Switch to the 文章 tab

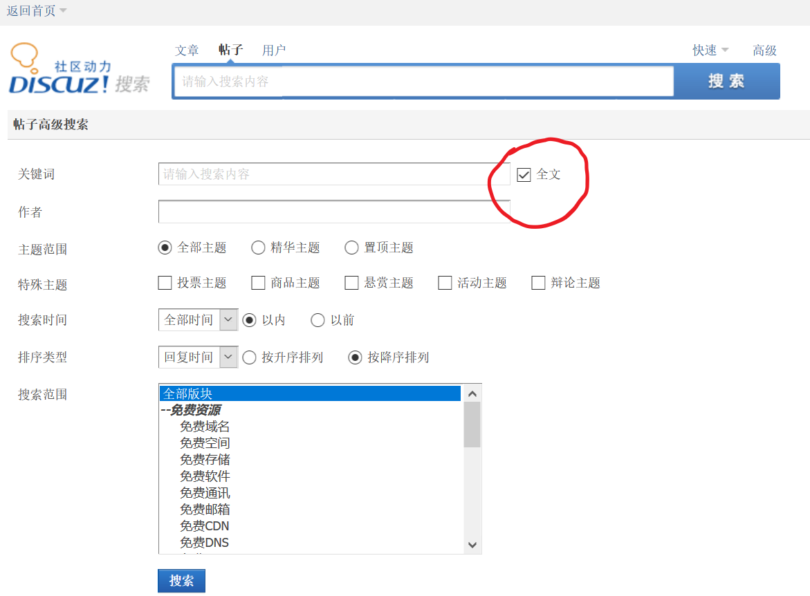(187, 50)
